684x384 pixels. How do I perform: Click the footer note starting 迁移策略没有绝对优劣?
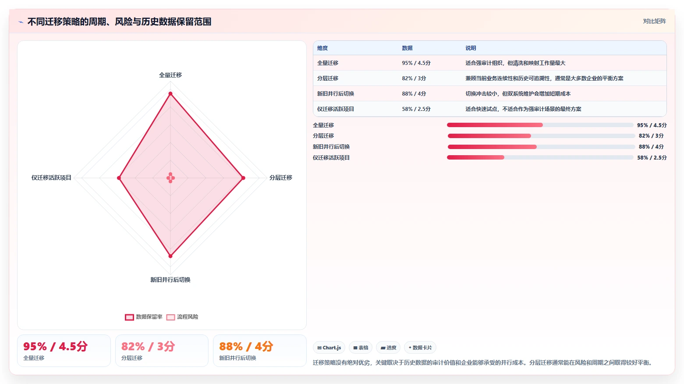pyautogui.click(x=484, y=363)
